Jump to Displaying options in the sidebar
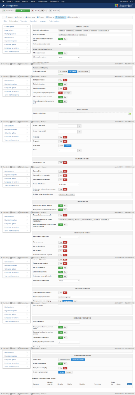This screenshot has height=395, width=135. [16, 34]
